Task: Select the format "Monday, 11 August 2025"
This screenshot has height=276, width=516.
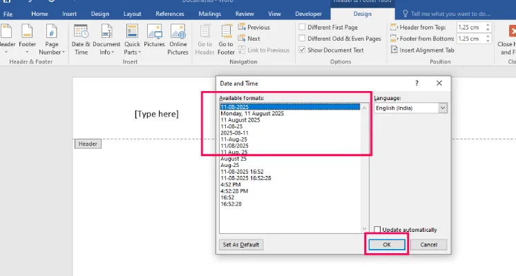Action: point(252,113)
